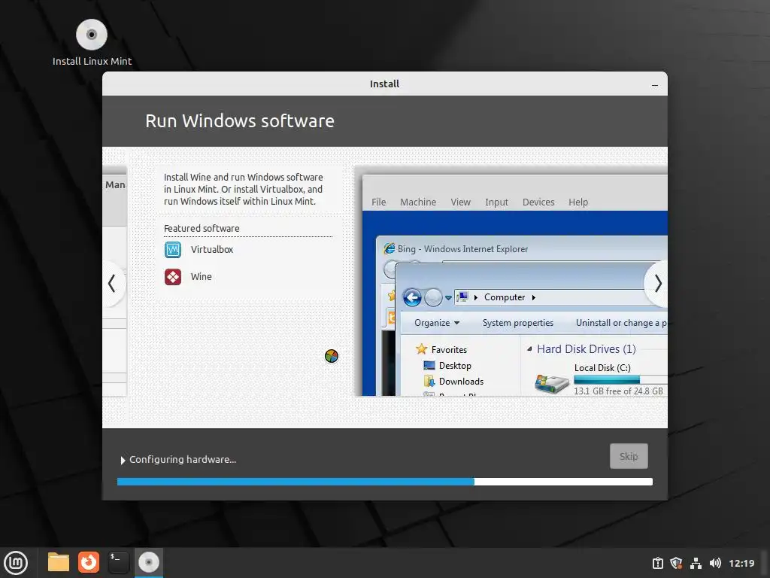Image resolution: width=770 pixels, height=578 pixels.
Task: Click the Local Disk (C:) drive icon
Action: (x=551, y=383)
